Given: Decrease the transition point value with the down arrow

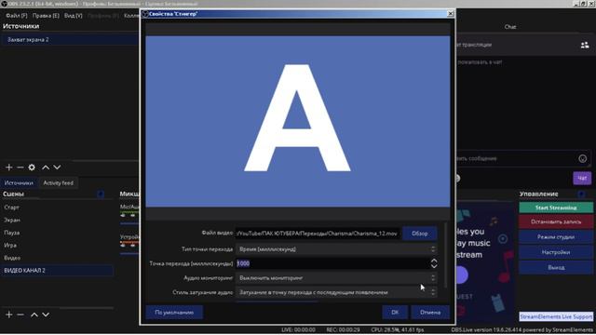Looking at the screenshot, I should tap(434, 266).
